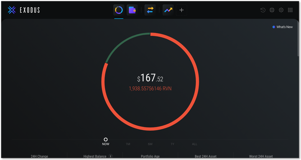Click the vertical scrollbar on the right
The image size is (301, 160).
click(298, 38)
